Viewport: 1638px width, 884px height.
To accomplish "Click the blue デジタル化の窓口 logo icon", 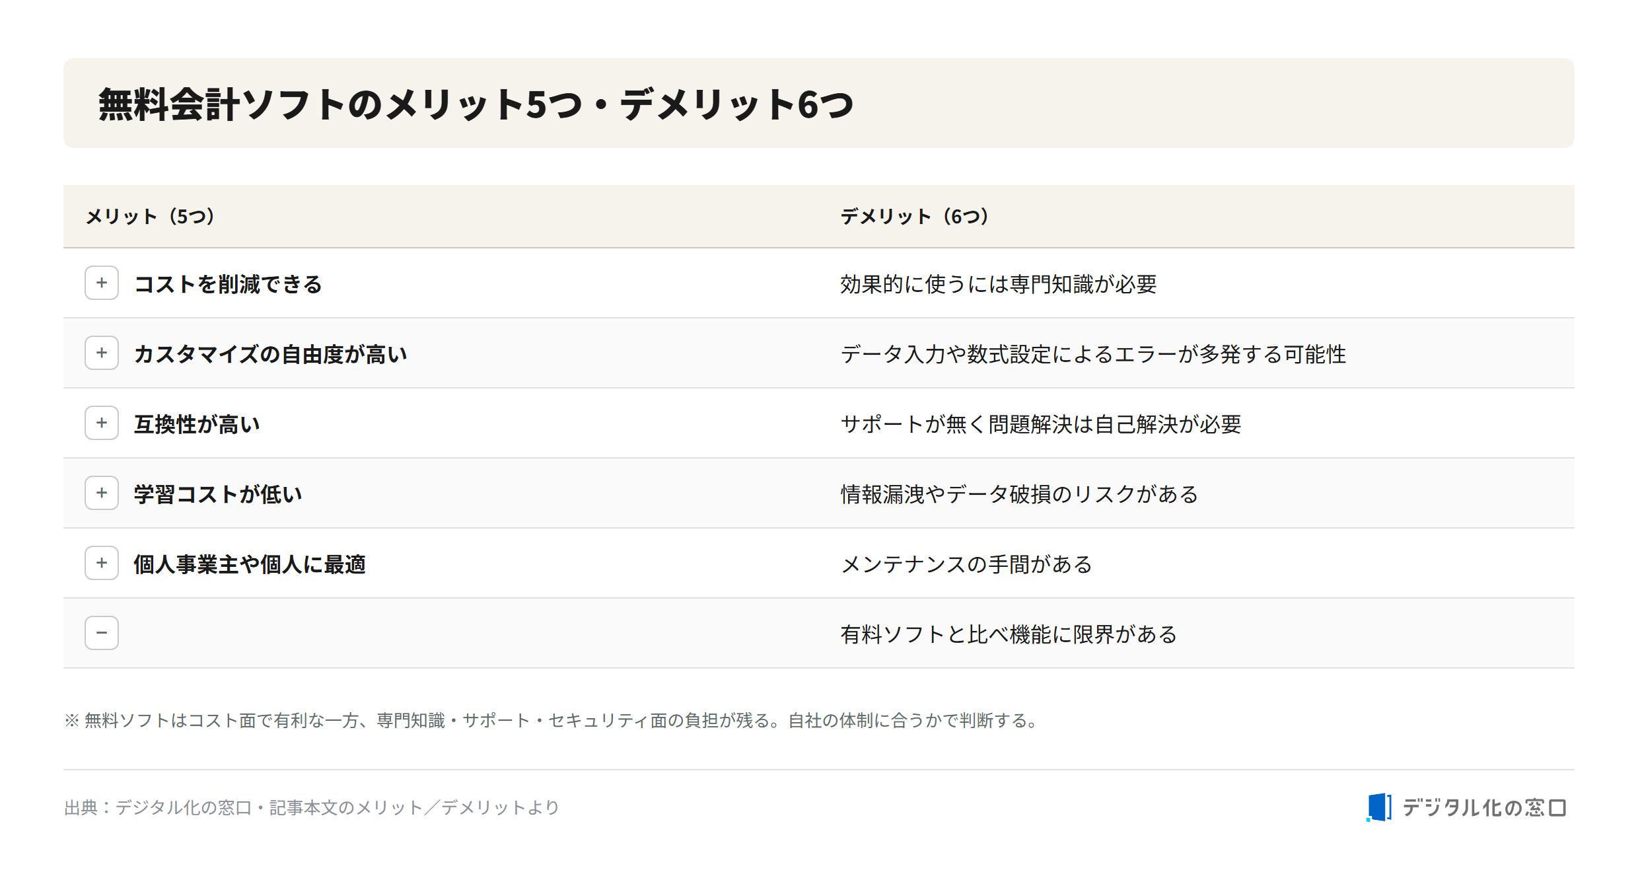I will tap(1378, 807).
